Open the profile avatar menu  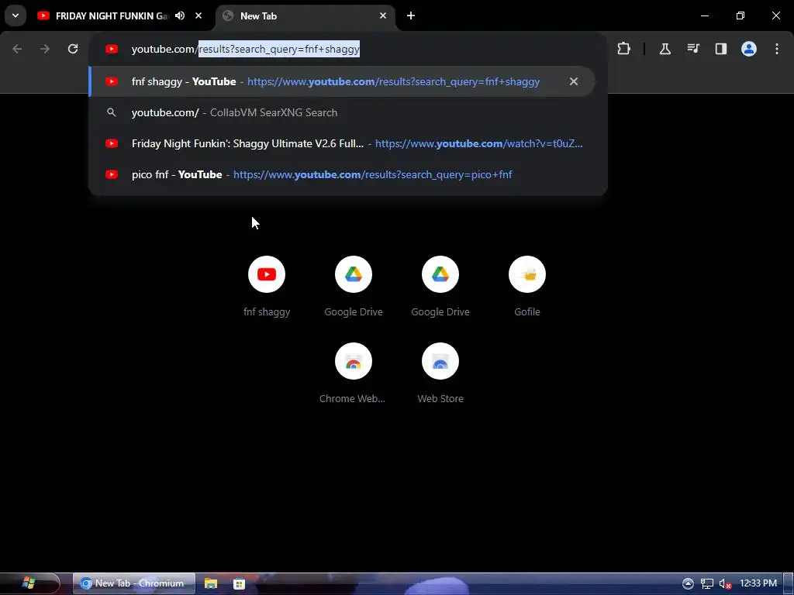click(749, 49)
